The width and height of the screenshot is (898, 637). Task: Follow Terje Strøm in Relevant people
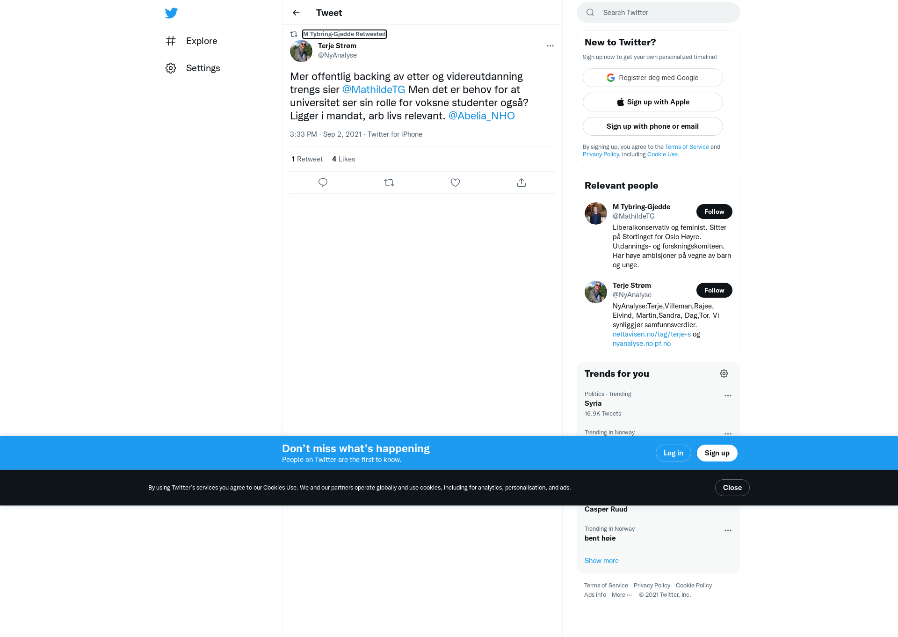point(714,290)
